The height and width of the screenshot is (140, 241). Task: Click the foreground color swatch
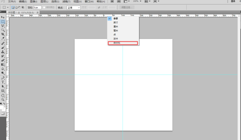pos(2,107)
